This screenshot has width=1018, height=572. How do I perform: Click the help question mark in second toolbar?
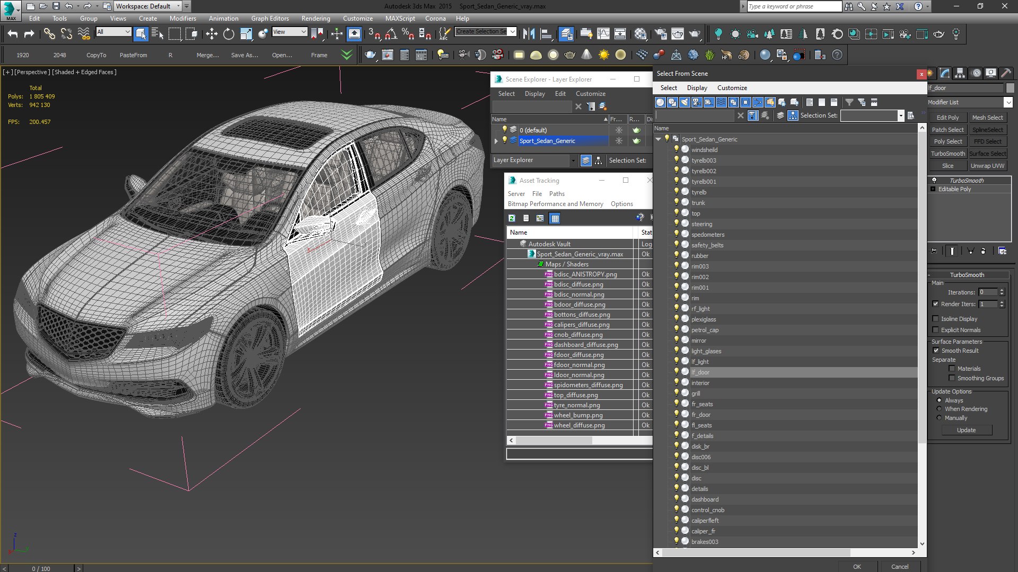pyautogui.click(x=837, y=55)
